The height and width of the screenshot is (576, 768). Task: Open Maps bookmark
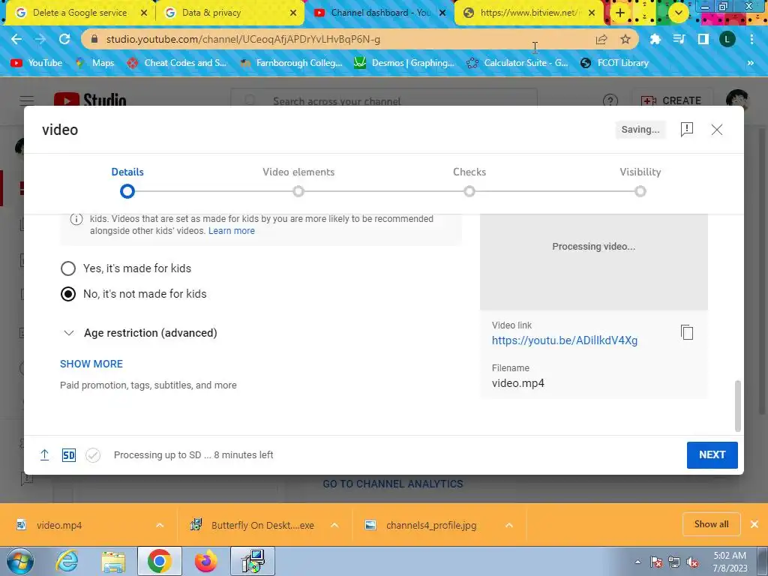click(95, 63)
